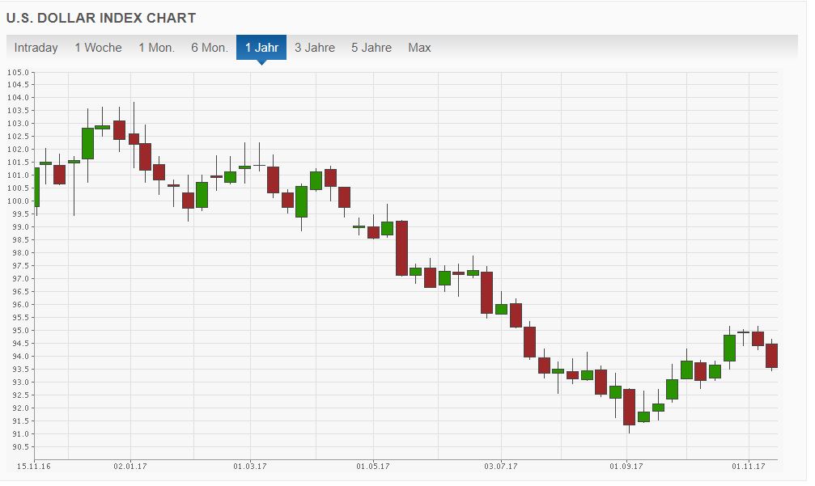Screen dimensions: 815x486
Task: Switch chart to 3 Jahre
Action: pos(315,48)
